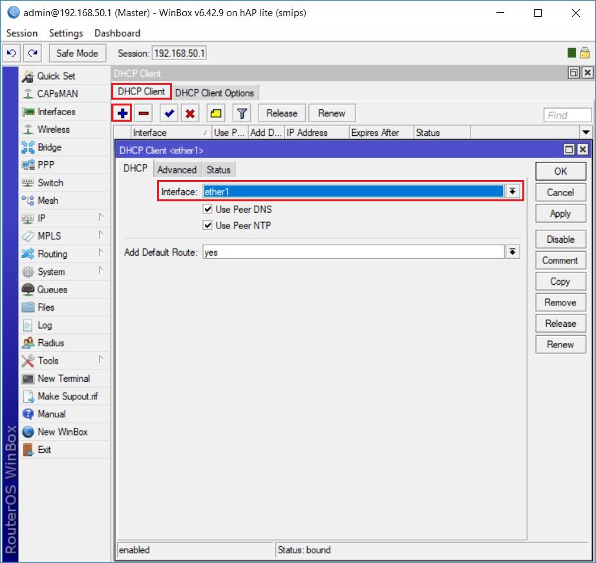Disable entry with the red X icon
Viewport: 596px width, 563px height.
(x=190, y=113)
